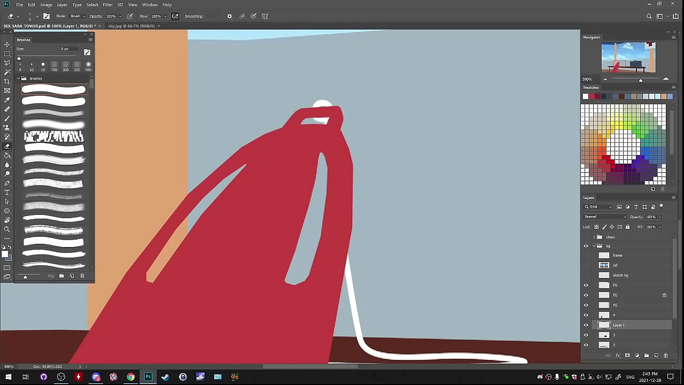Screen dimensions: 684x385
Task: Show the sketch bg layer
Action: click(x=586, y=275)
